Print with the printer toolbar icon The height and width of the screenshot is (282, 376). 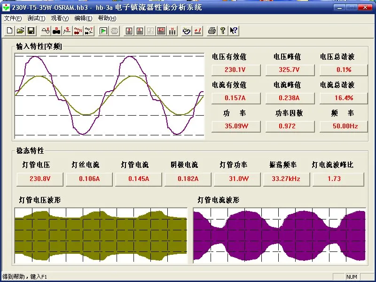212,31
